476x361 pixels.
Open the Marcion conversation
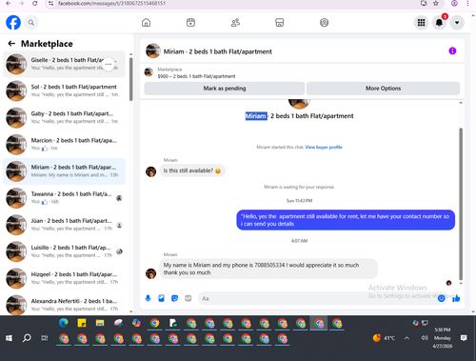click(x=64, y=145)
